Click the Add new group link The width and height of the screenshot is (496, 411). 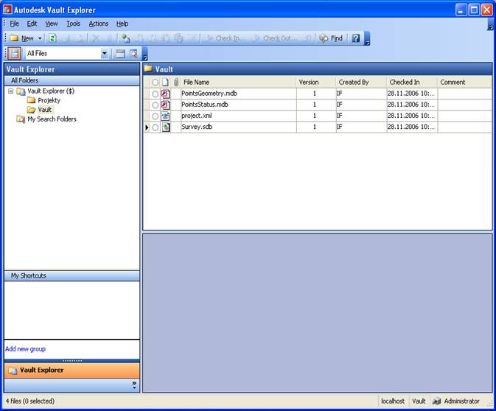pos(25,348)
